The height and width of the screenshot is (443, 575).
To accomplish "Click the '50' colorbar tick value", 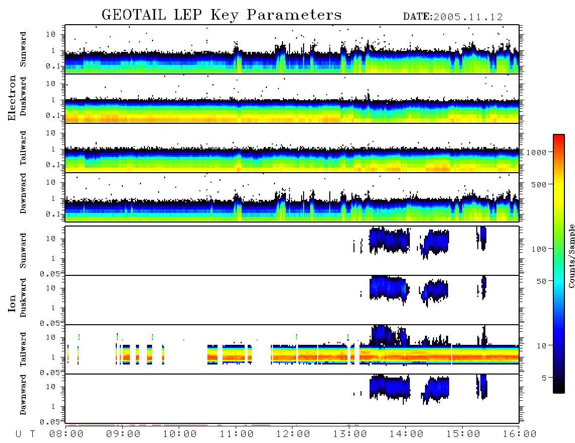I will tap(541, 281).
